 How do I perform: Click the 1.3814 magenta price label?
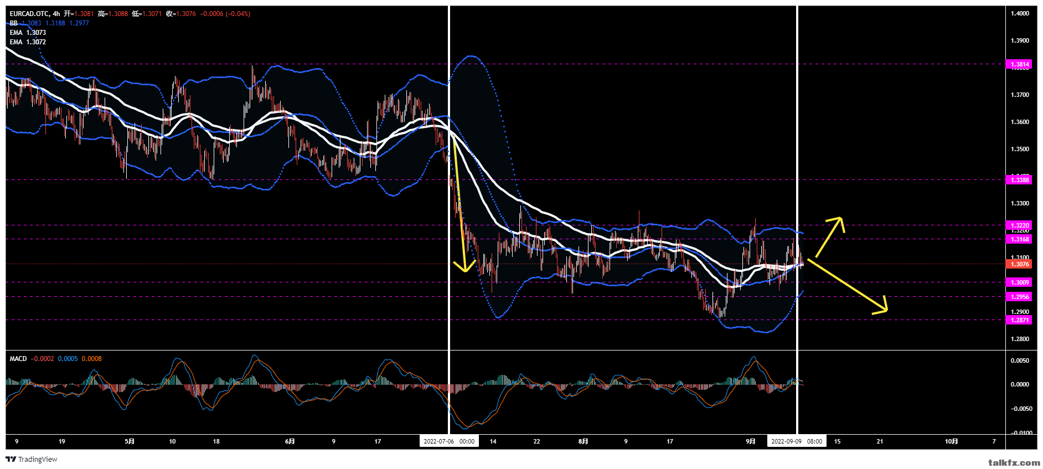click(1019, 64)
